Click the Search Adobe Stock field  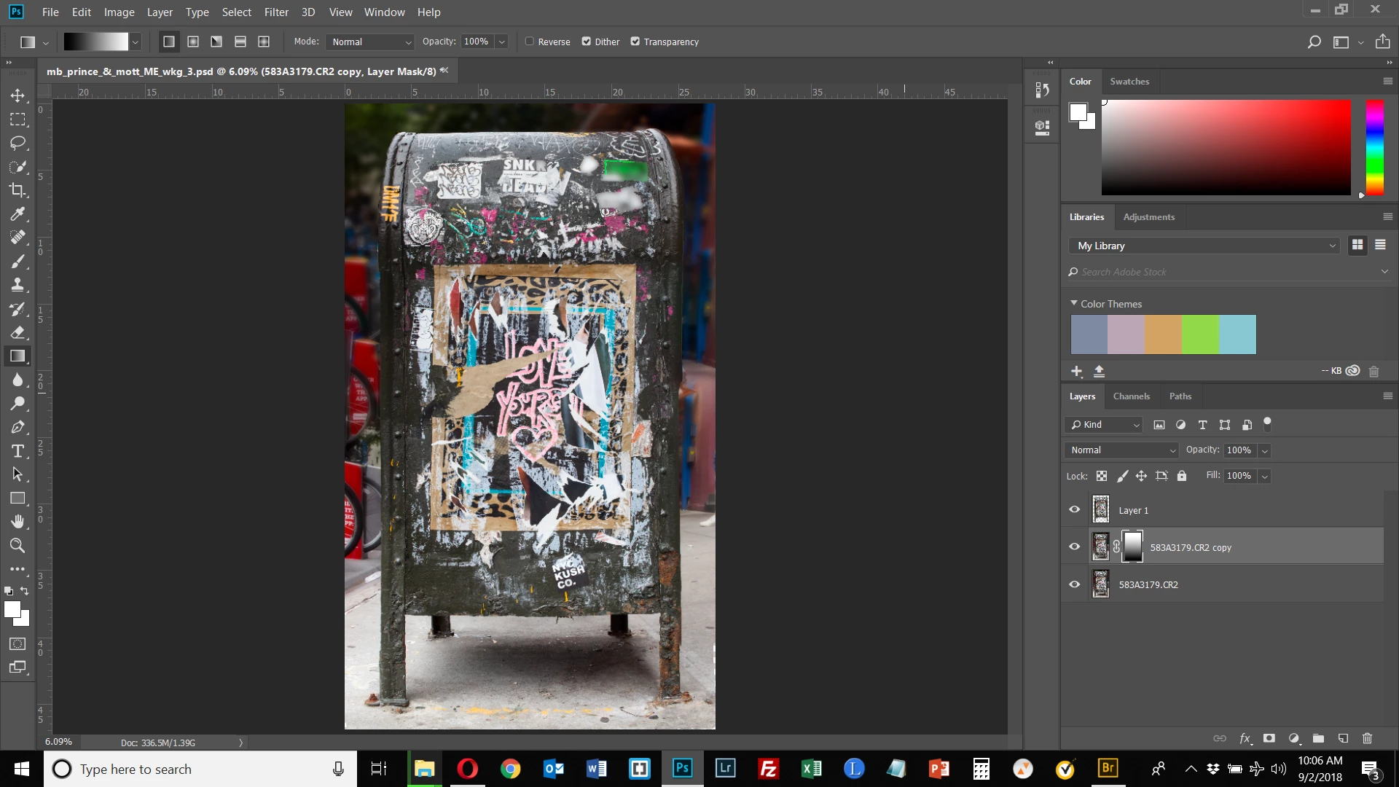coord(1224,272)
